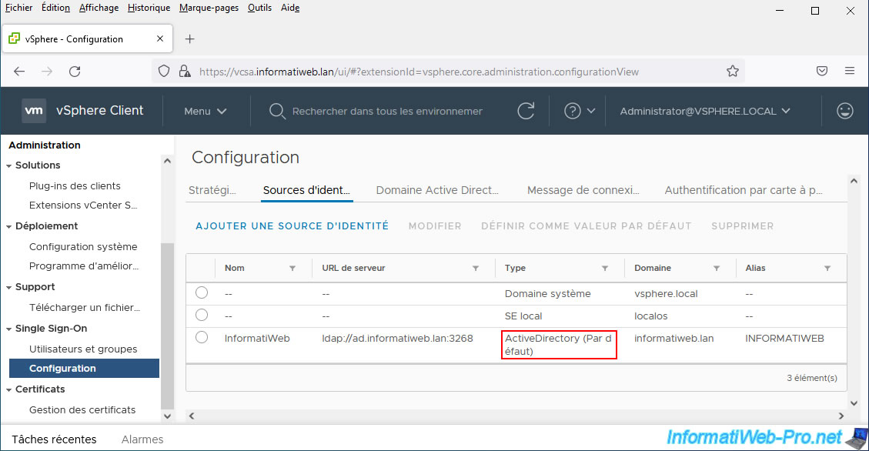
Task: Select the Domaine système identity source radio
Action: 202,292
